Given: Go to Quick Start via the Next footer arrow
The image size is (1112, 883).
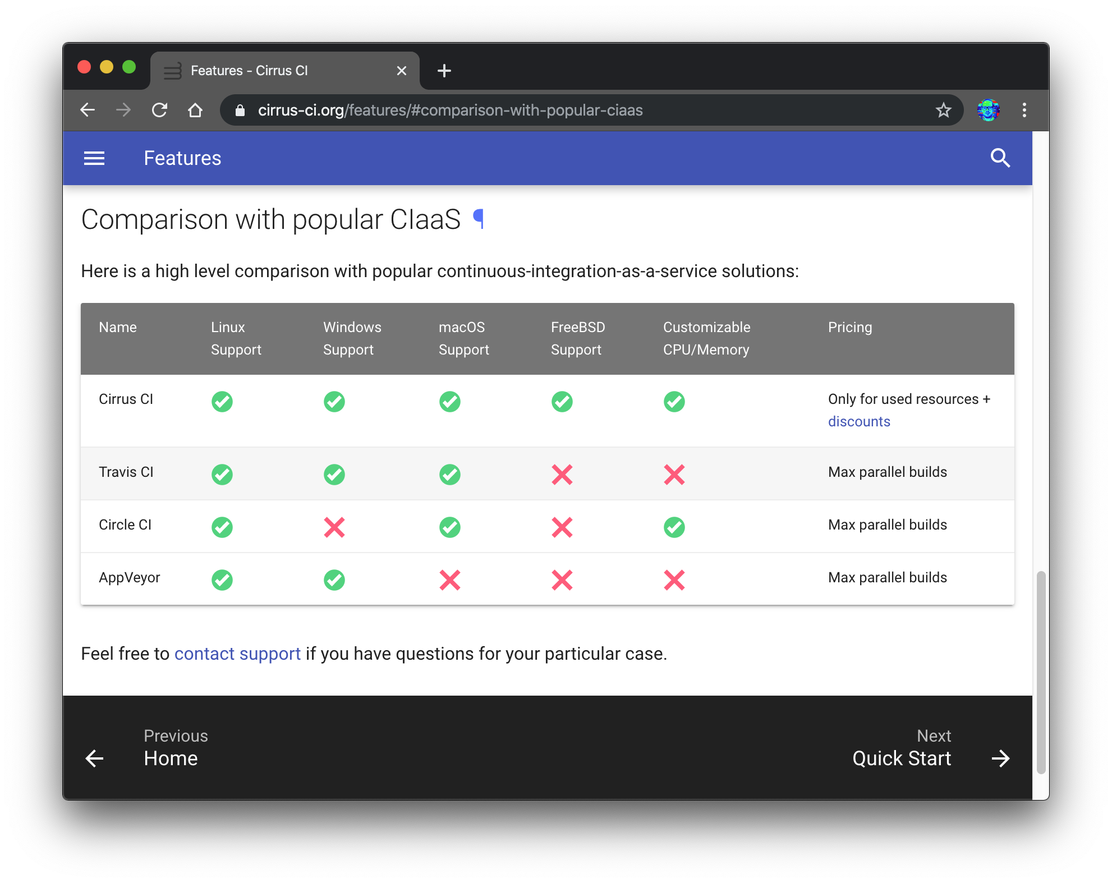Looking at the screenshot, I should pyautogui.click(x=1001, y=758).
